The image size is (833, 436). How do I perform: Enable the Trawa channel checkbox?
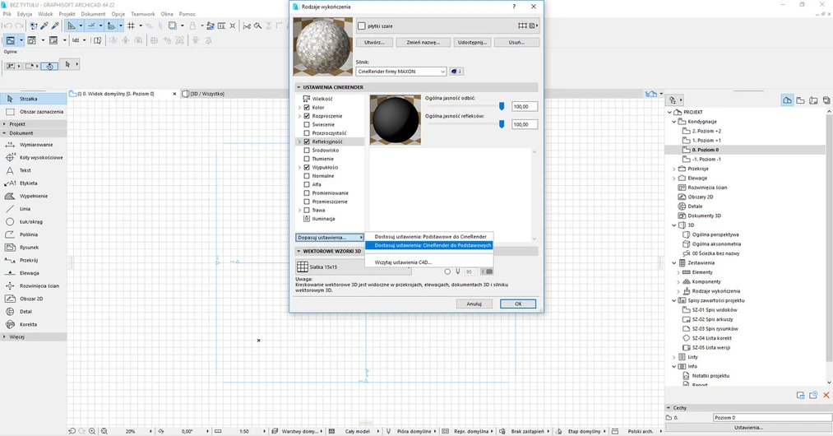[307, 210]
